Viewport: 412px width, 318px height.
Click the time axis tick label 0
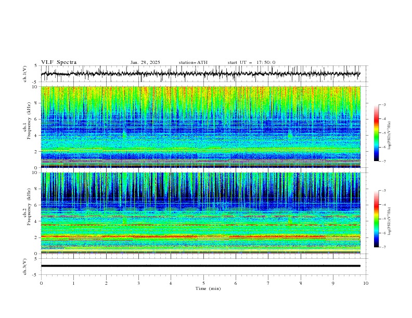click(41, 283)
